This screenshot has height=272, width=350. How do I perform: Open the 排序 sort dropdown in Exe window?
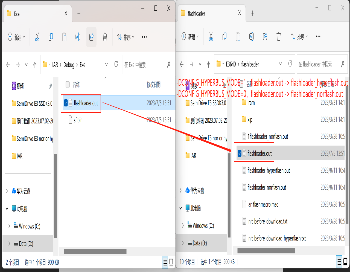126,37
